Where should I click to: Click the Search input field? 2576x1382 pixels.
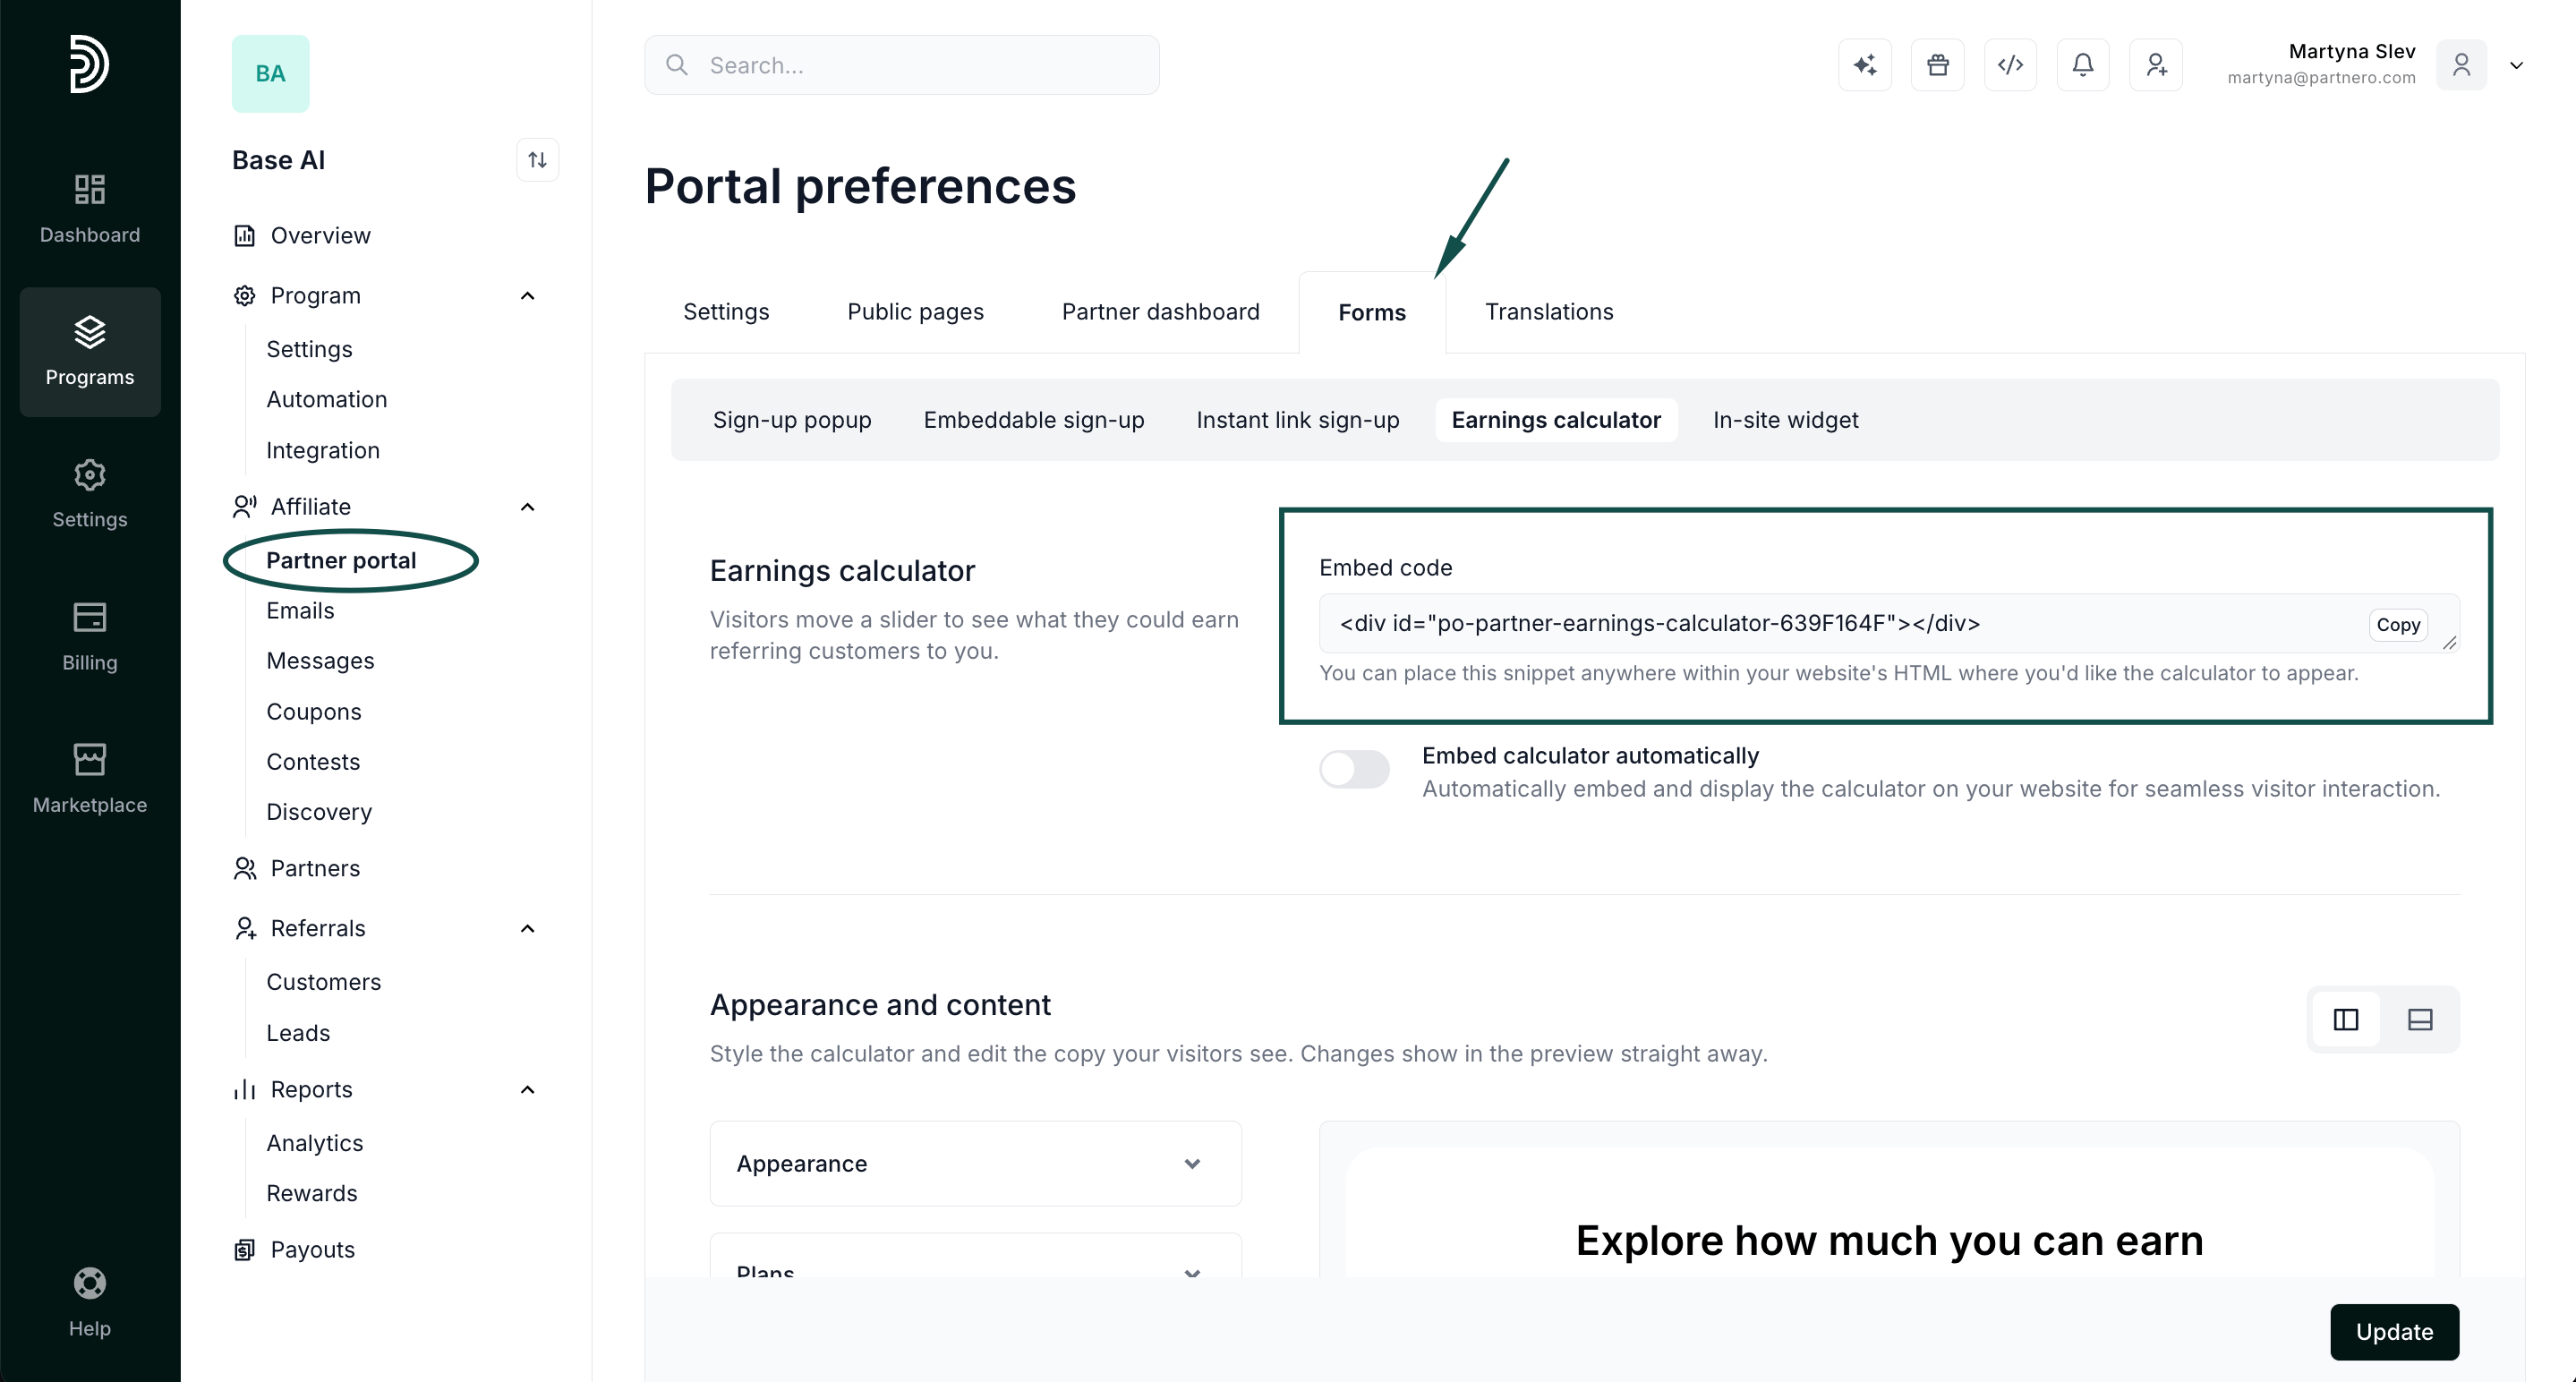[901, 65]
